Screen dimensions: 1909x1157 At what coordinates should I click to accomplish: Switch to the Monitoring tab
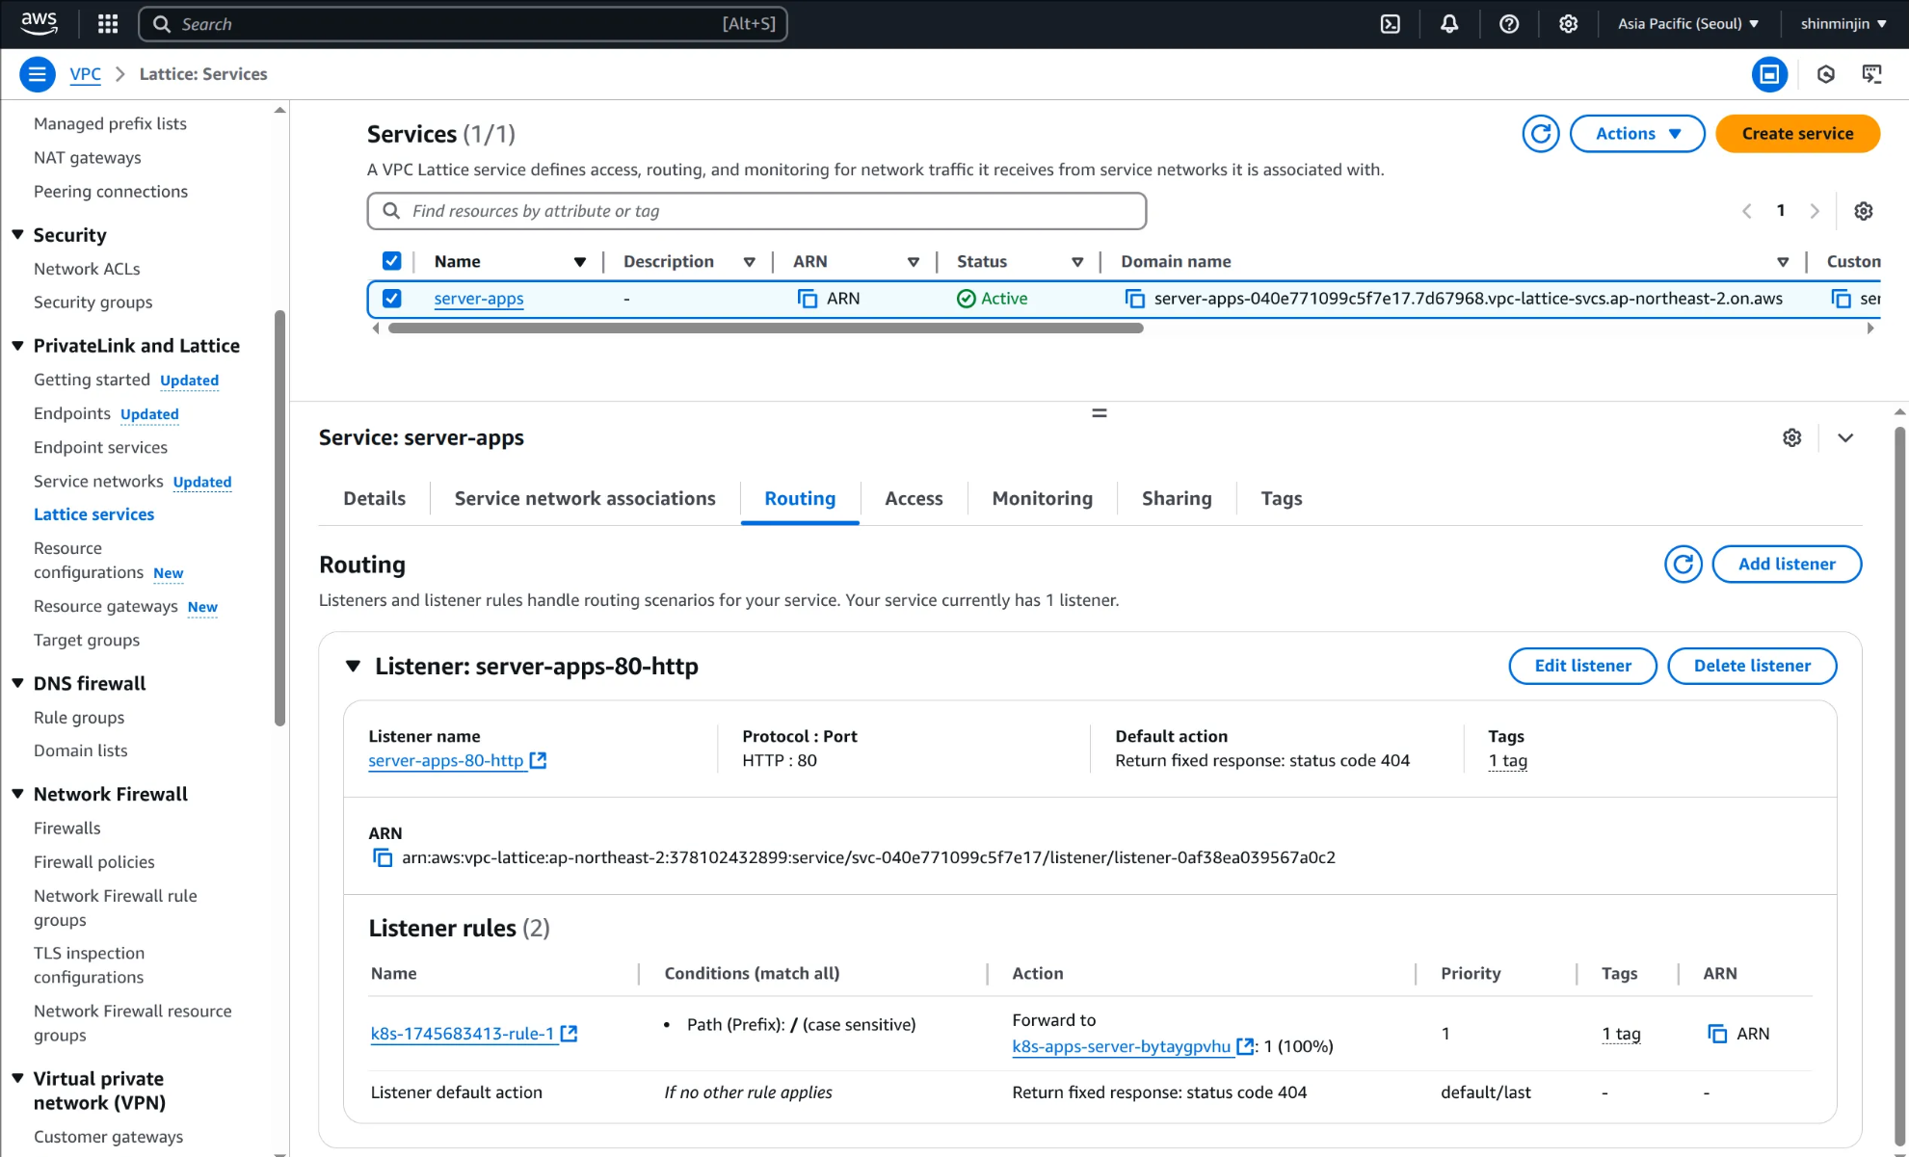(x=1043, y=498)
